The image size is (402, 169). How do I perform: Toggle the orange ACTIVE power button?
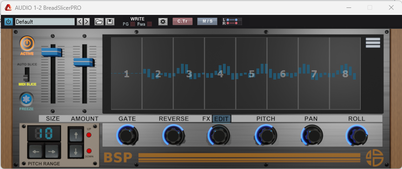point(27,44)
